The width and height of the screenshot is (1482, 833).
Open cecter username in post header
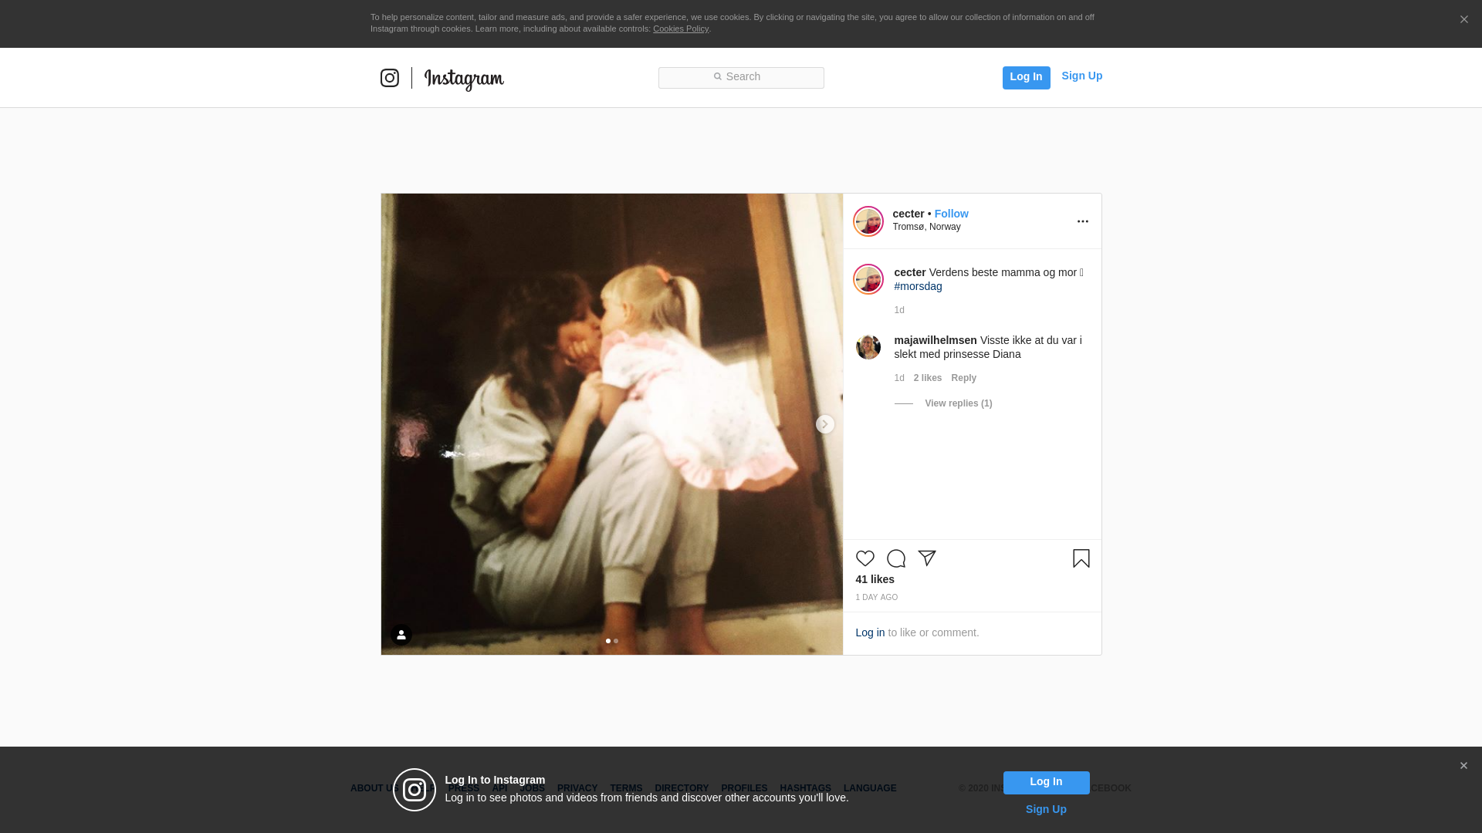pyautogui.click(x=908, y=214)
